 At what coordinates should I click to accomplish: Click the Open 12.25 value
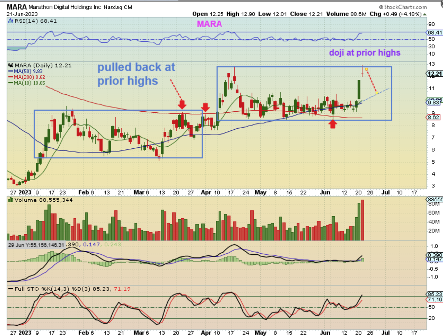(x=207, y=14)
